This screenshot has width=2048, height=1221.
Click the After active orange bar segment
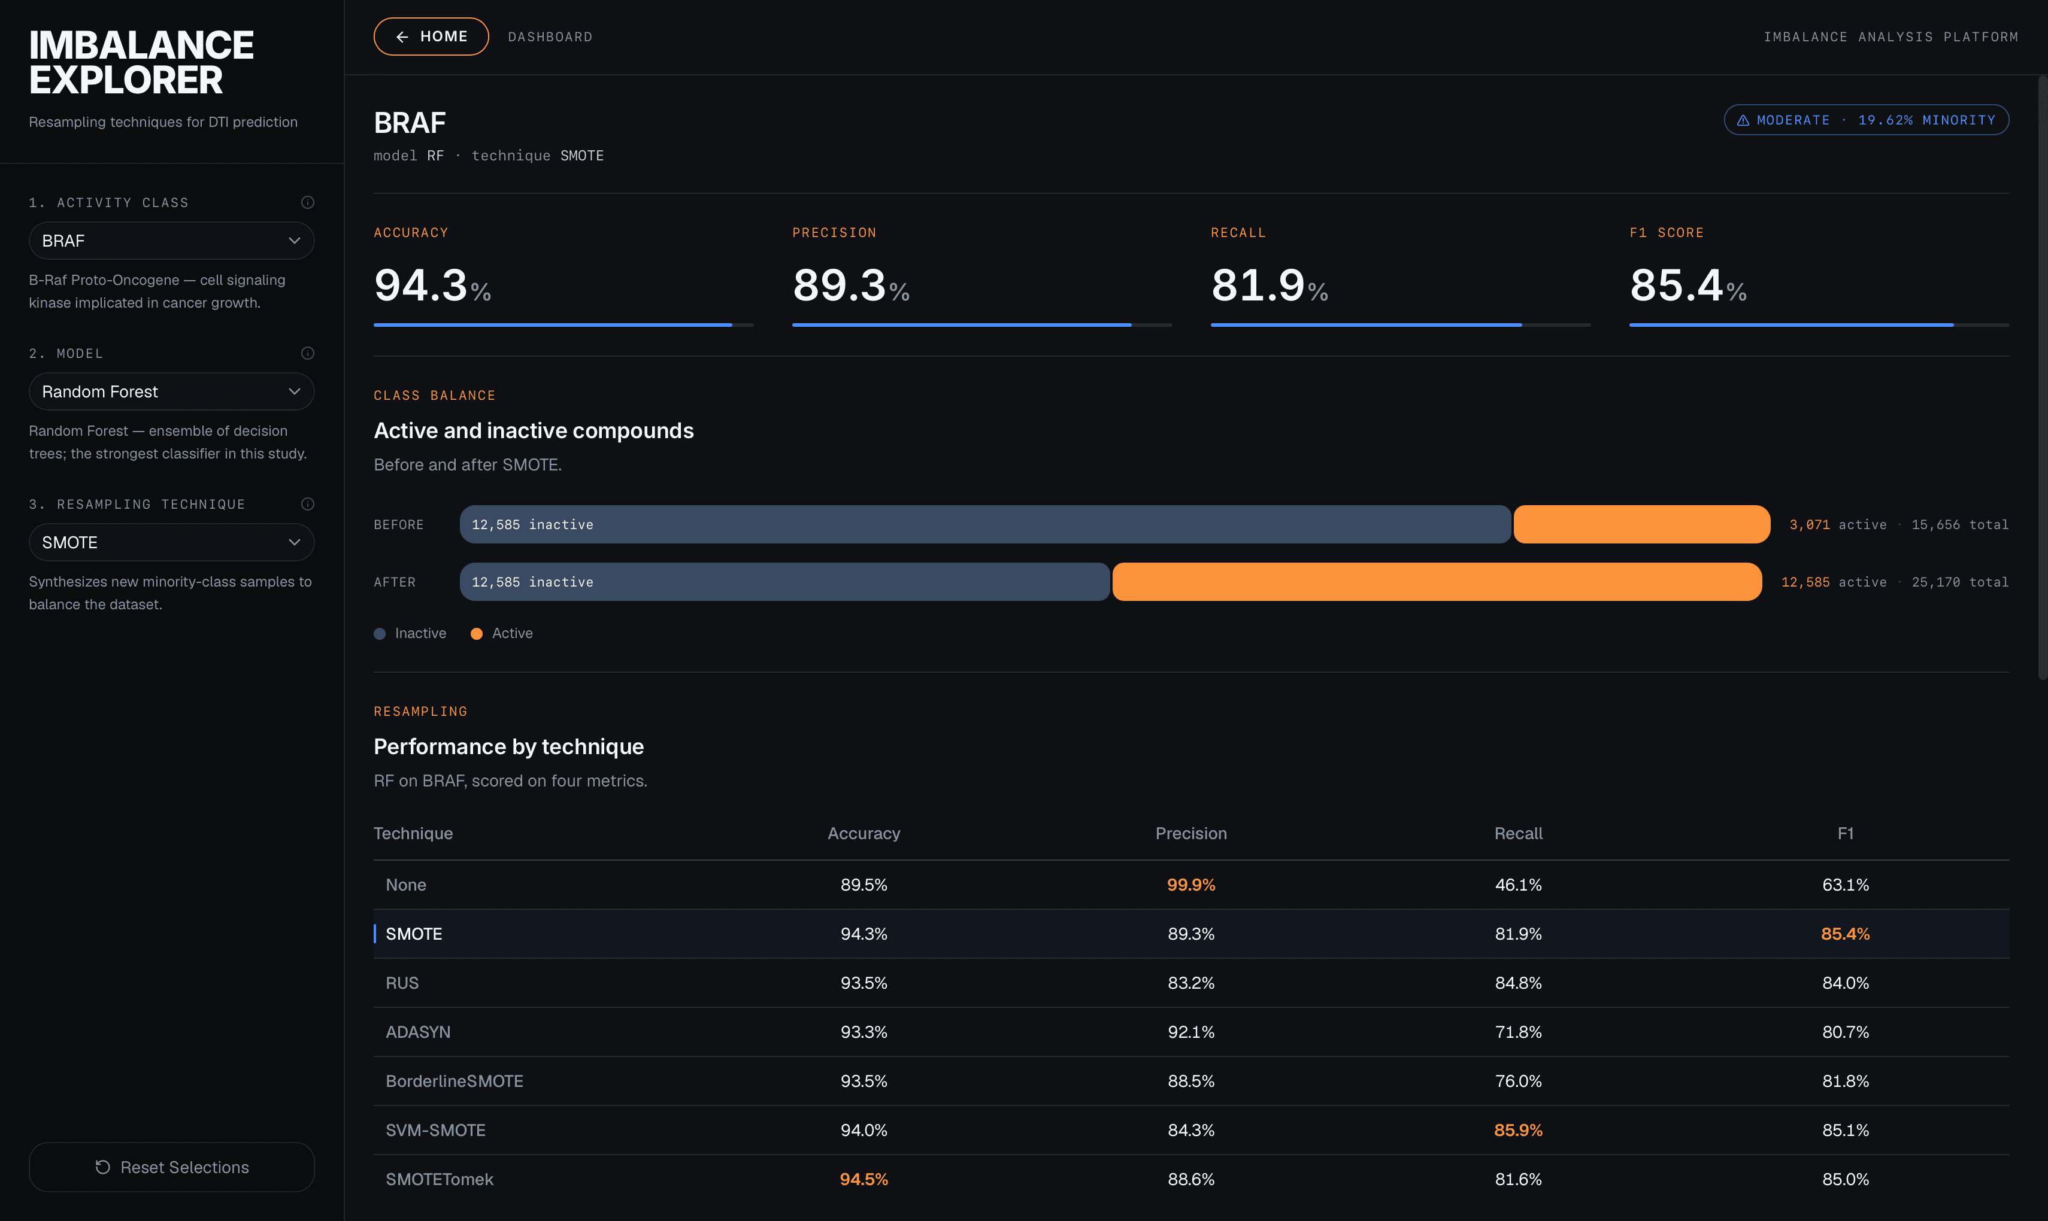[x=1437, y=582]
